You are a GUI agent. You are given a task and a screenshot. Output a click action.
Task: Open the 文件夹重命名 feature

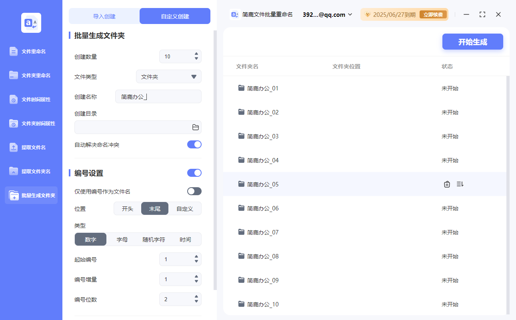coord(31,75)
